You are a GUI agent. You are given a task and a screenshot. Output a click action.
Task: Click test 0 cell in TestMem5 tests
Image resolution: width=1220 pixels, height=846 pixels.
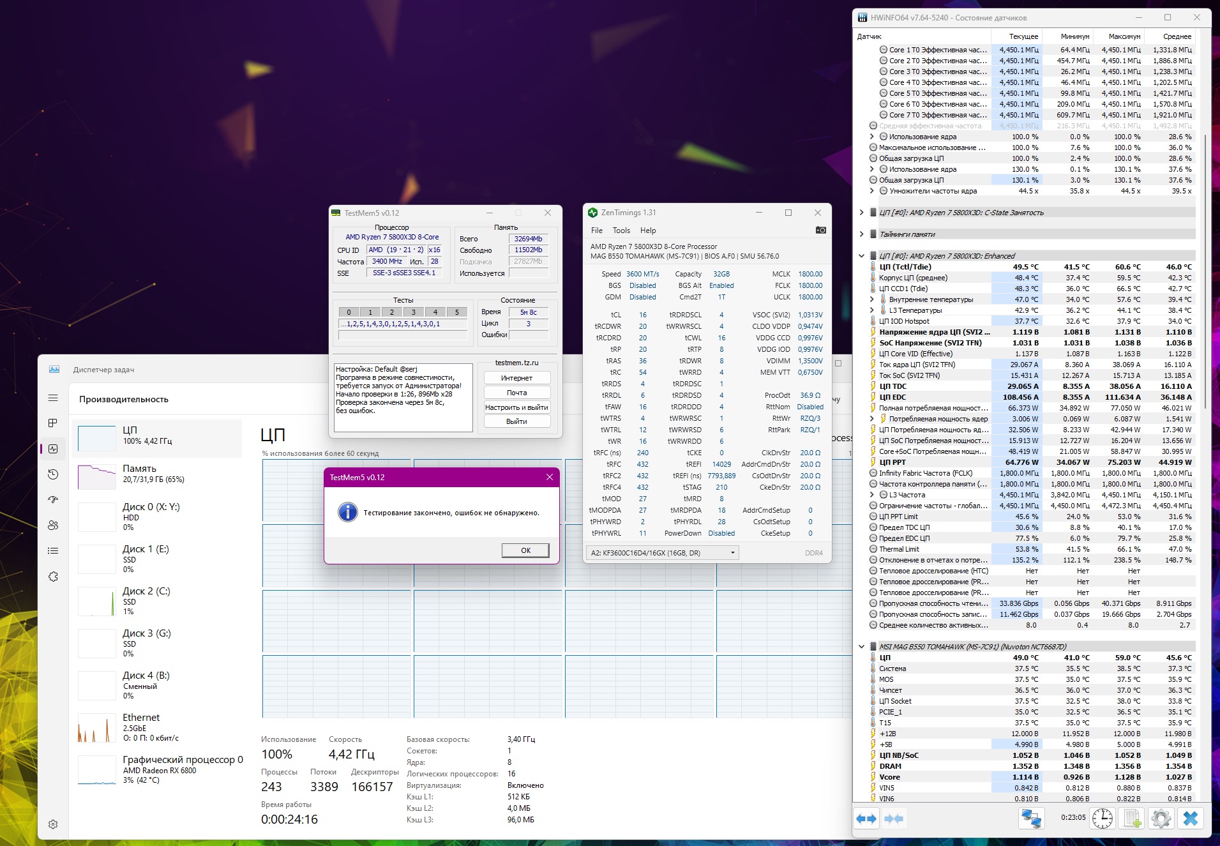pos(349,312)
